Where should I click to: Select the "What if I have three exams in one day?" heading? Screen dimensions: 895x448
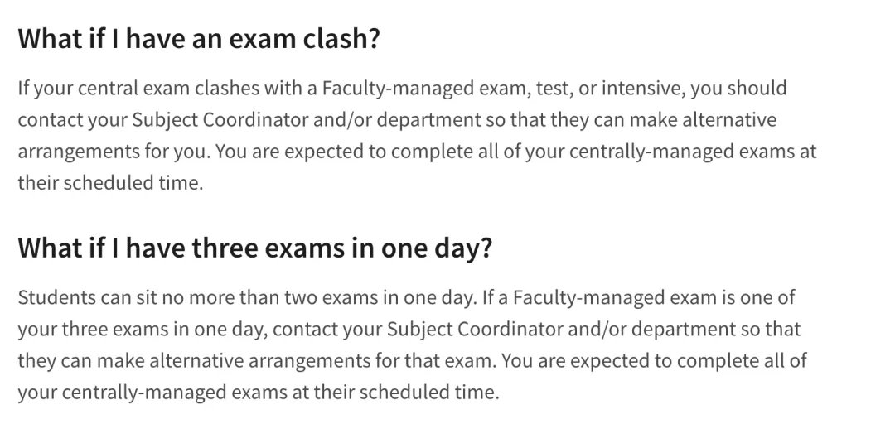point(254,248)
